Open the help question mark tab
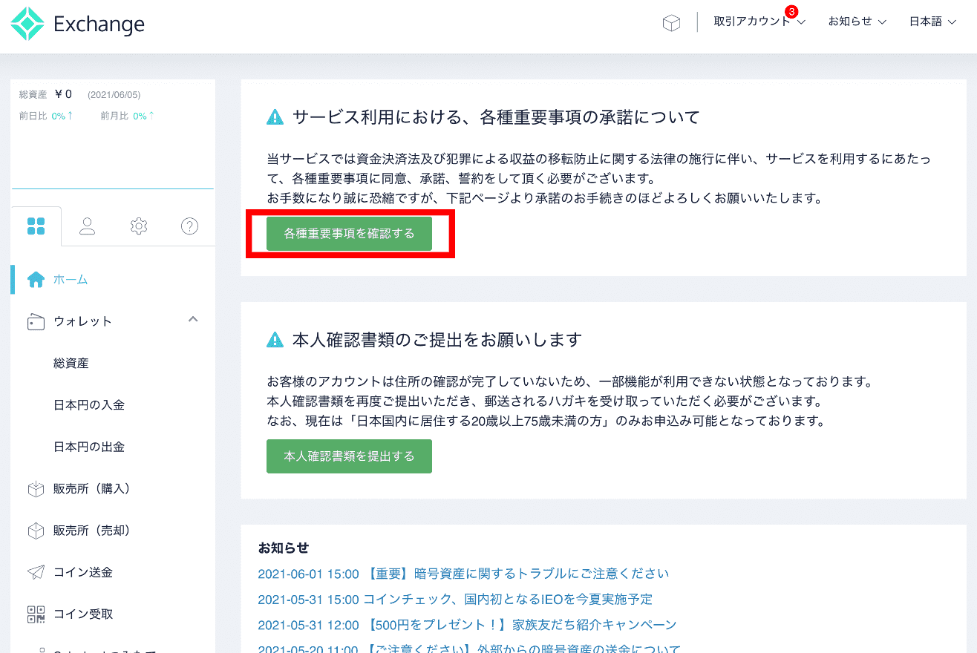977x653 pixels. pos(189,226)
